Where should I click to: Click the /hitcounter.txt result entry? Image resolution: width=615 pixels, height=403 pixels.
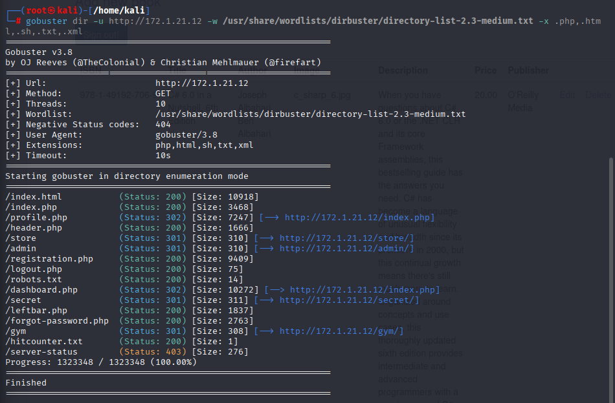[x=43, y=342]
